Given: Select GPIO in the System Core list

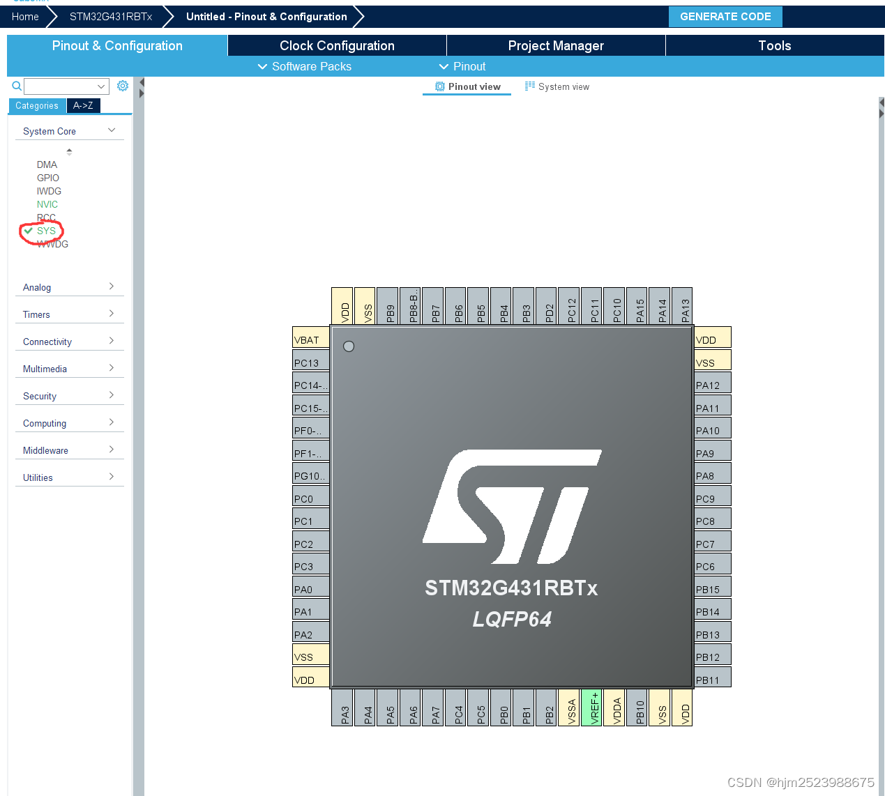Looking at the screenshot, I should 48,178.
